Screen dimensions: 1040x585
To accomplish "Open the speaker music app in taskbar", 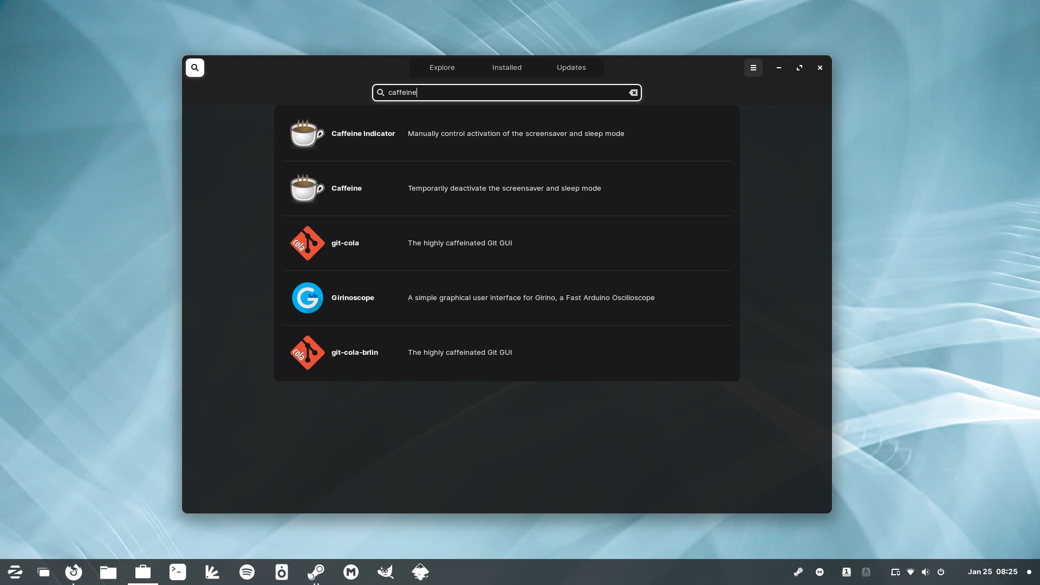I will pyautogui.click(x=282, y=572).
